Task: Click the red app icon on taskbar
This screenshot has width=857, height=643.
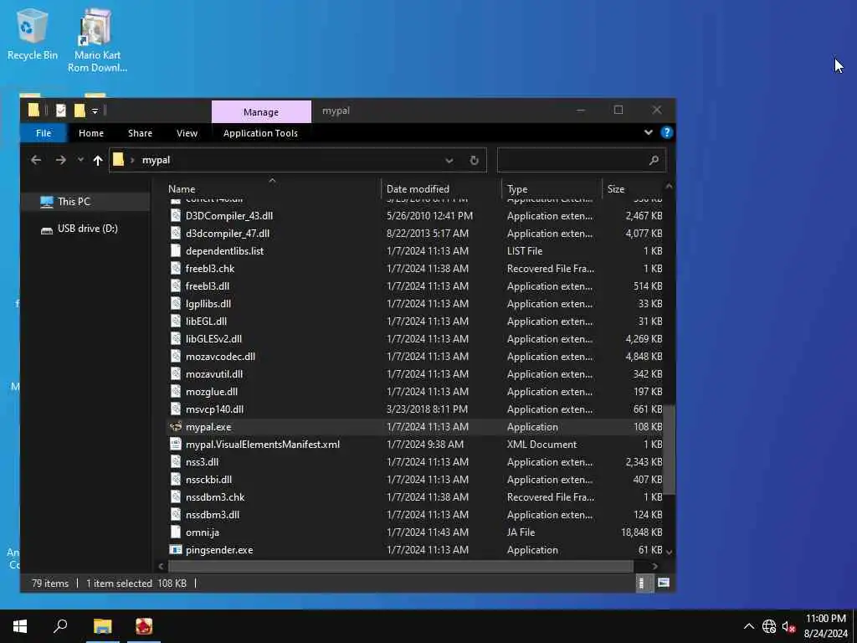Action: point(144,626)
